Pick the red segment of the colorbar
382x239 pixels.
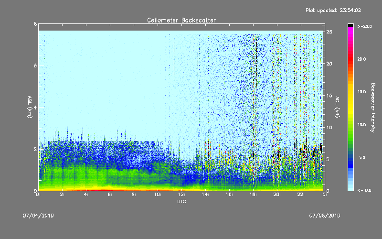350,60
